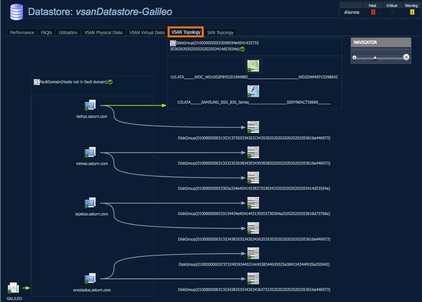Click the FaultDomain container icon
The image size is (422, 302).
[x=37, y=82]
